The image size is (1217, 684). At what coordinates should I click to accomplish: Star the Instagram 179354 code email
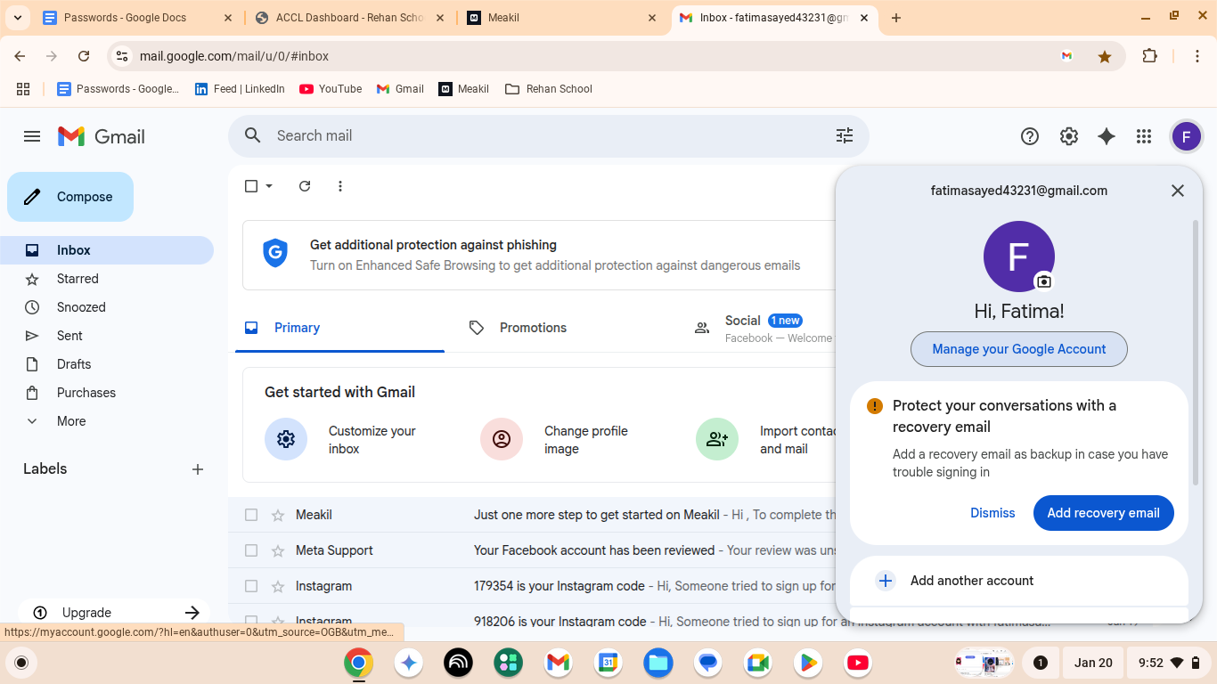[278, 586]
